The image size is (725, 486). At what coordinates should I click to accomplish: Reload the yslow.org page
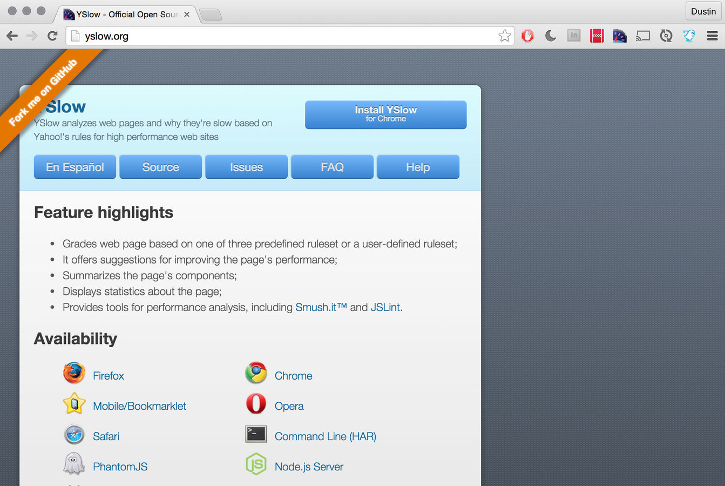(x=52, y=36)
